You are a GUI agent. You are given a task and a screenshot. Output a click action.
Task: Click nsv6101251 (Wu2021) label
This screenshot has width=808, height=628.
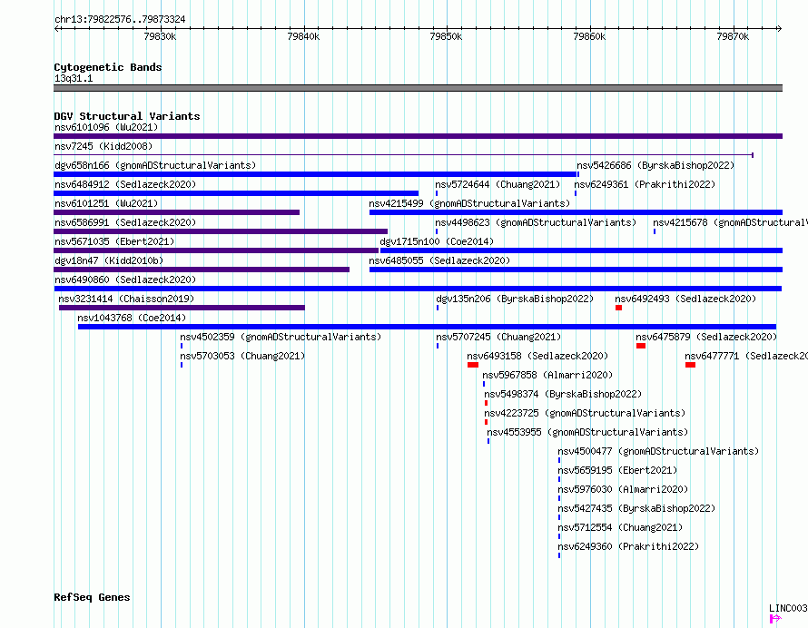106,203
